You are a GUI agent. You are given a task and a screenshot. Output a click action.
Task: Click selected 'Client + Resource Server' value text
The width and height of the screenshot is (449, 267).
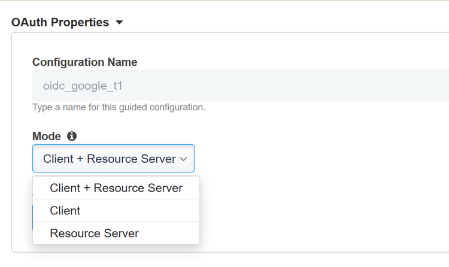[109, 159]
